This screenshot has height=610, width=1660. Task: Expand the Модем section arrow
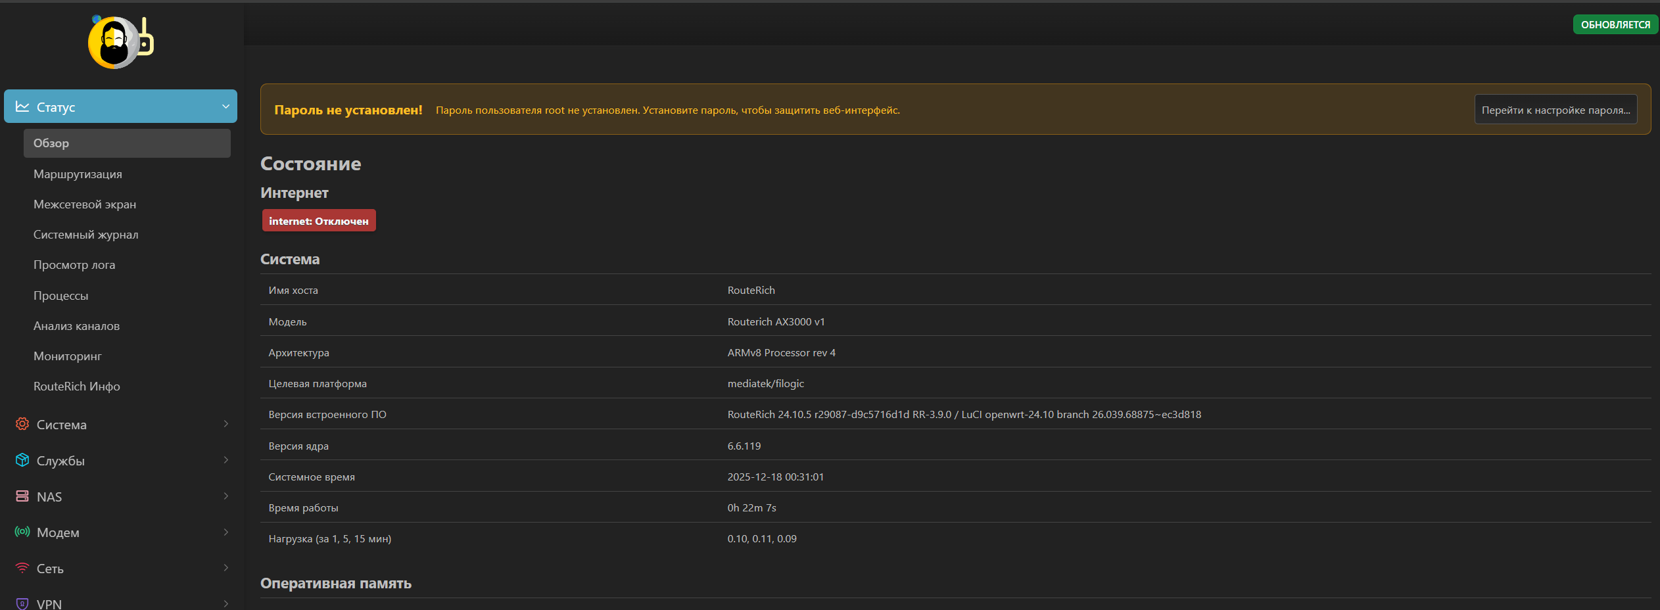point(225,532)
